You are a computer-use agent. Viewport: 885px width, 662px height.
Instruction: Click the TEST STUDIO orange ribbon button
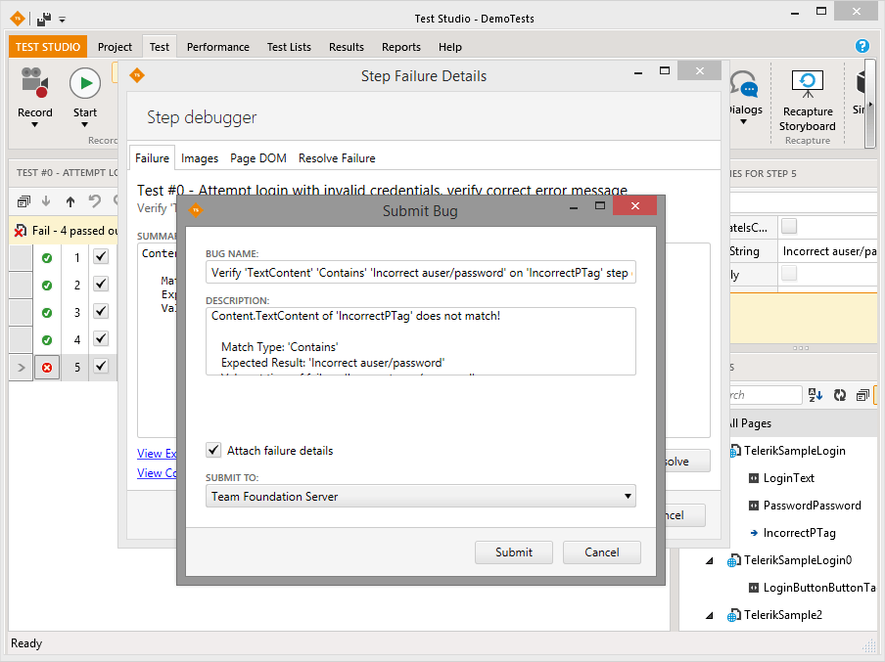tap(48, 47)
